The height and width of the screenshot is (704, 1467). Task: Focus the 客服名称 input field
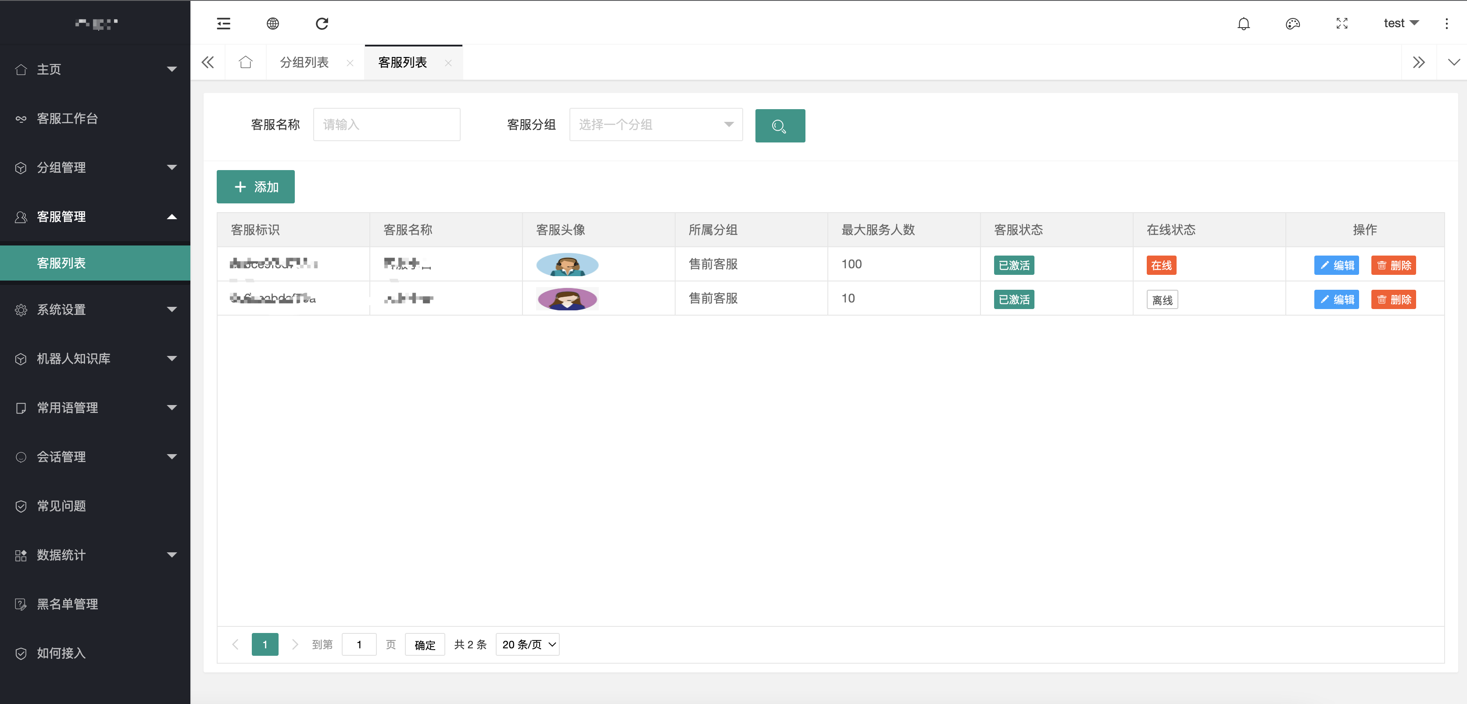(386, 124)
